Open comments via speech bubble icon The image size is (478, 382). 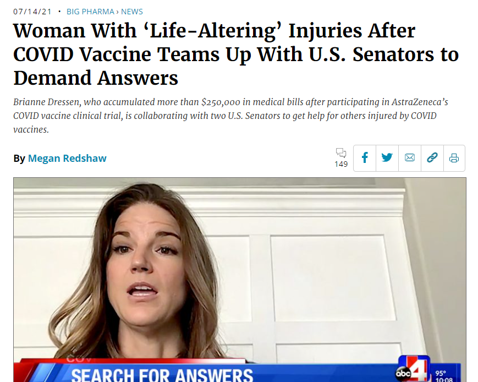coord(341,152)
